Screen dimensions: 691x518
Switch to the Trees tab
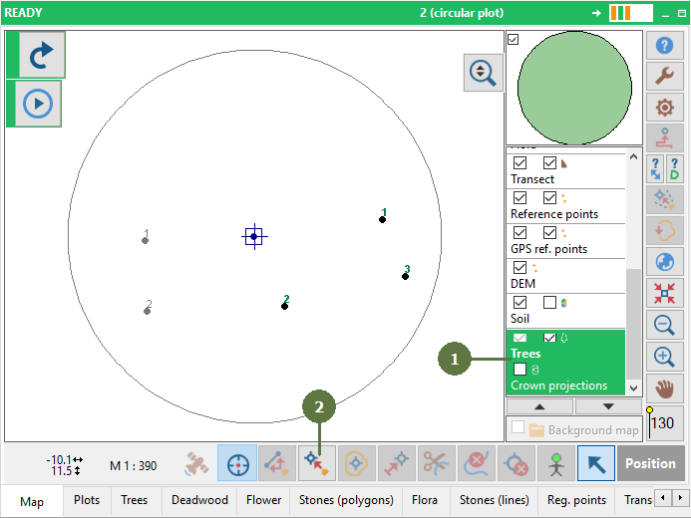pyautogui.click(x=135, y=500)
